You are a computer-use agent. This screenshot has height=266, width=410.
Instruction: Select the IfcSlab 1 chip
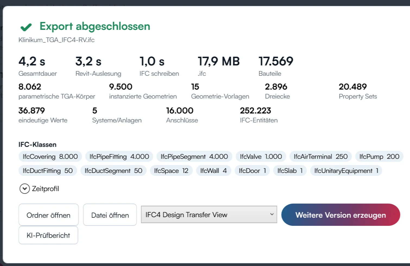tap(290, 171)
